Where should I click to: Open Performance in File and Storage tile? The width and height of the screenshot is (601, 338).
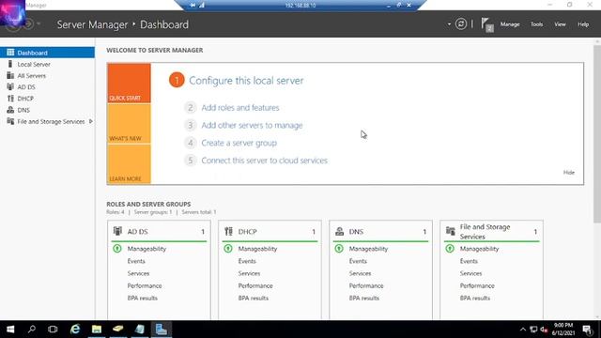pyautogui.click(x=477, y=285)
